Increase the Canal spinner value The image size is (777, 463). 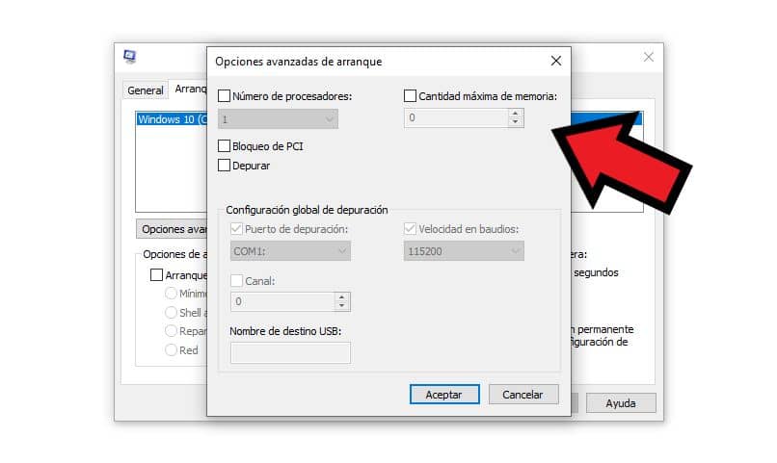tap(342, 297)
